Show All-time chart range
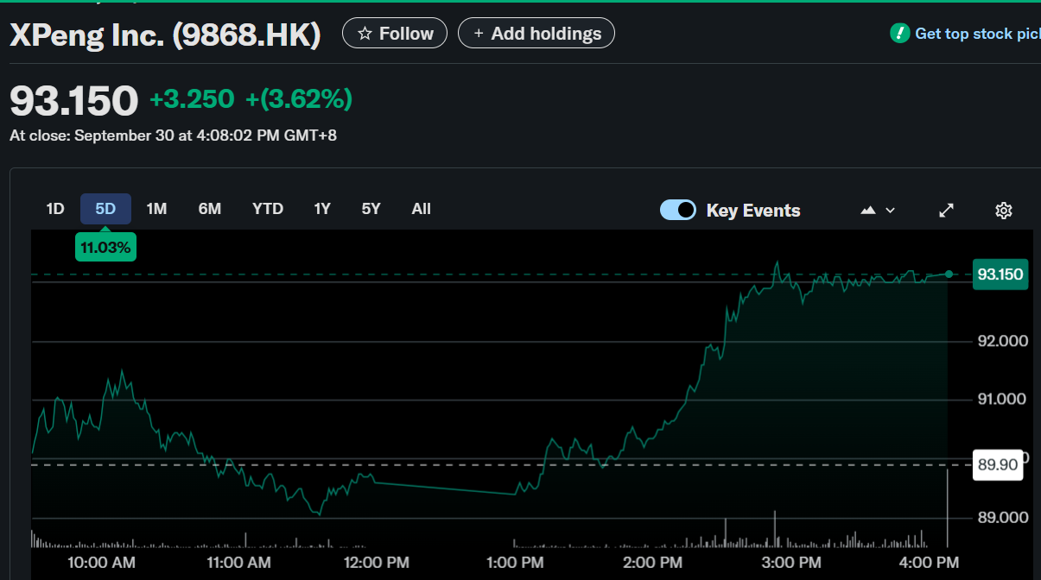1041x580 pixels. pos(422,209)
